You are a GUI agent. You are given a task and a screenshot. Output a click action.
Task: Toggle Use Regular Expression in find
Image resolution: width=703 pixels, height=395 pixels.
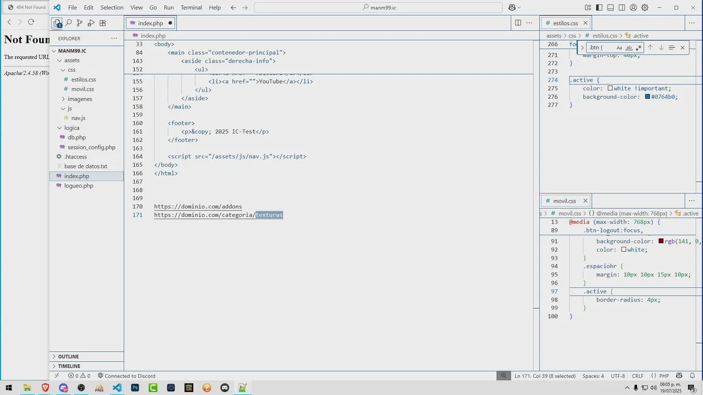point(638,48)
